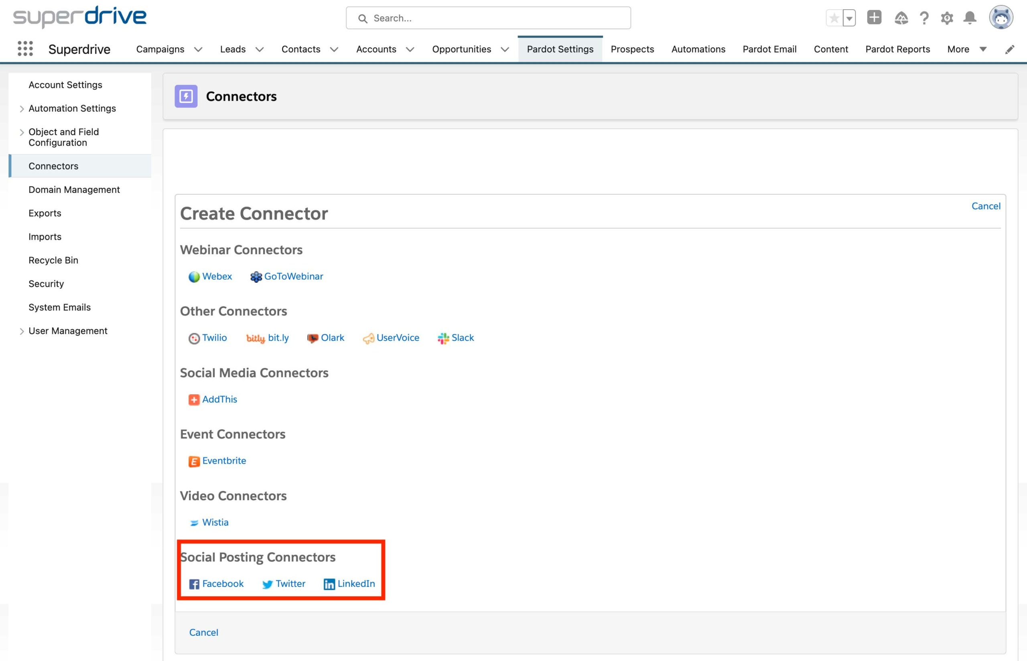Expand the Campaigns tab dropdown chevron
1027x661 pixels.
coord(198,49)
